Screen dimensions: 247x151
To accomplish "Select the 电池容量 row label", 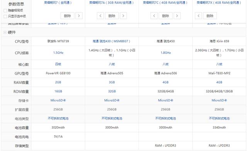I will [22, 128].
